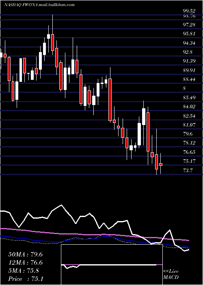
Task: Click the 50MA : 79.6 readout
Action: (25, 254)
